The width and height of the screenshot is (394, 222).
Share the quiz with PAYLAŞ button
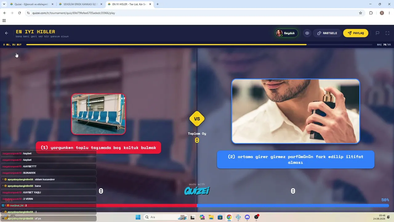pos(356,33)
